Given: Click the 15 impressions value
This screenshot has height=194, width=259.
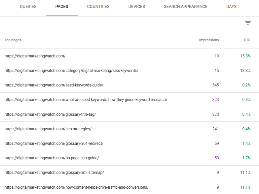Looking at the screenshot, I should 217,71.
